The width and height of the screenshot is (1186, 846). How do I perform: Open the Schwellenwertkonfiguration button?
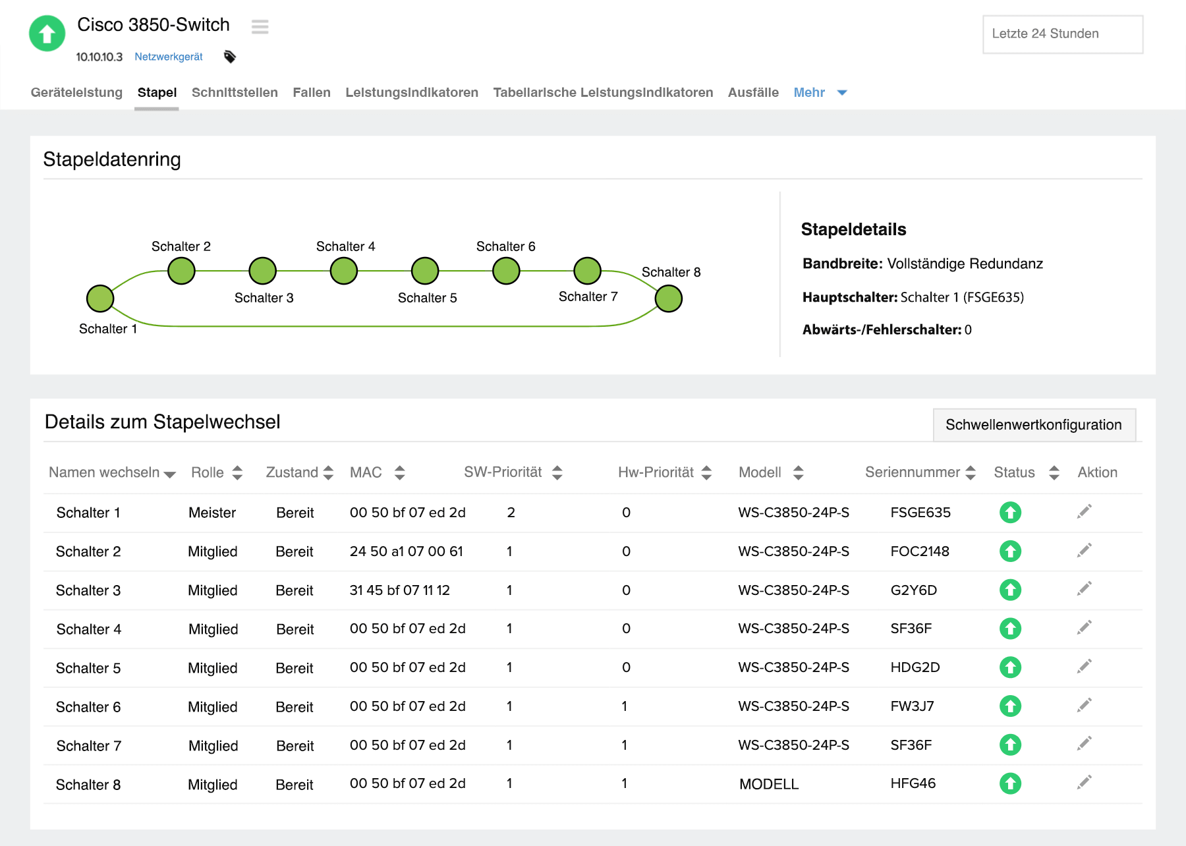(1034, 424)
